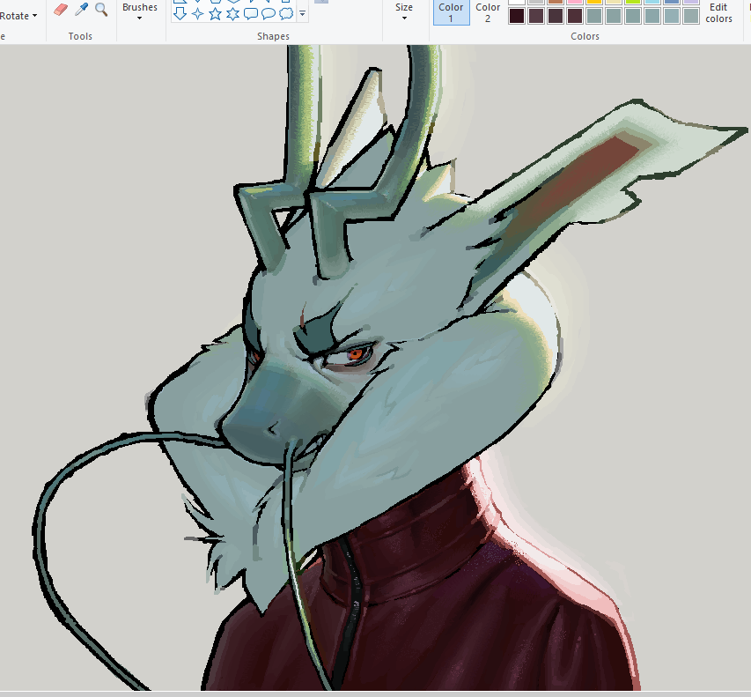
Task: Open the Rotate dropdown menu
Action: [18, 16]
